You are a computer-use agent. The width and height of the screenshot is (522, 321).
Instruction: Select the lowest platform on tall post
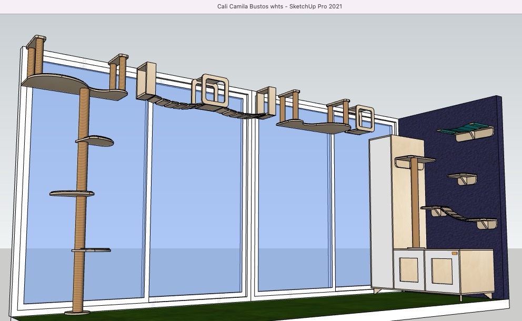coord(92,250)
